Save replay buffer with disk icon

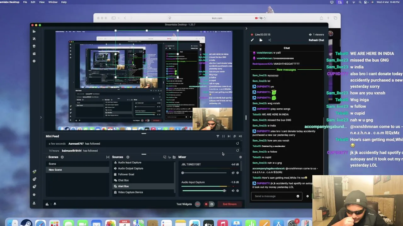click(x=212, y=204)
